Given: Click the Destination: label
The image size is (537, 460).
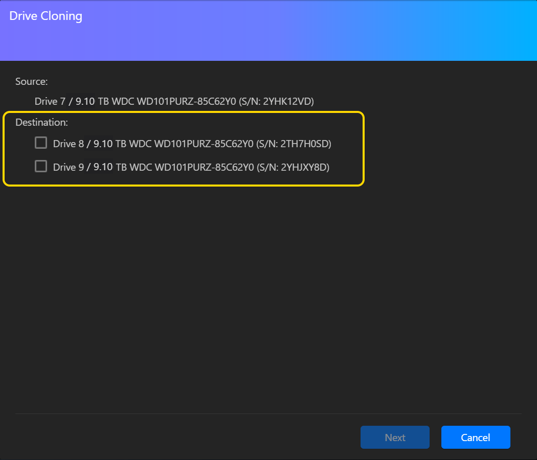Looking at the screenshot, I should (42, 122).
